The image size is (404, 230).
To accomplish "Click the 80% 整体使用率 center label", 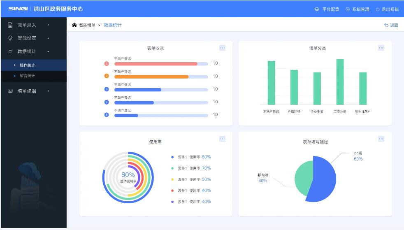I will click(x=128, y=177).
